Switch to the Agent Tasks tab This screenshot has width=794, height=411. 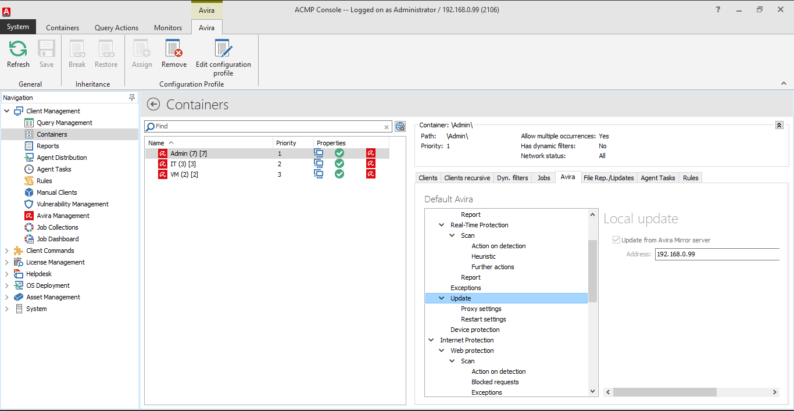point(658,178)
